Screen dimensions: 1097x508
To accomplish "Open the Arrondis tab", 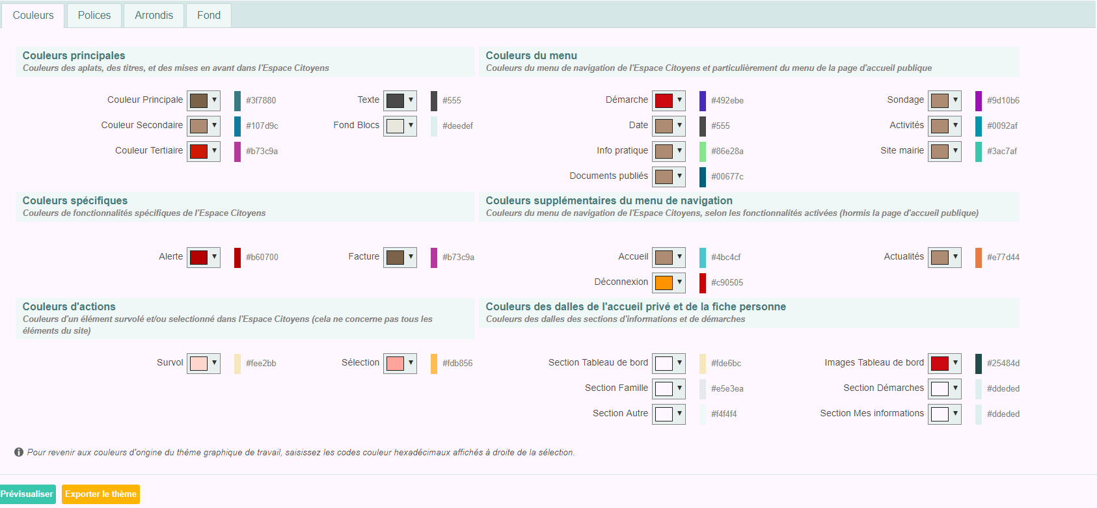I will point(154,15).
